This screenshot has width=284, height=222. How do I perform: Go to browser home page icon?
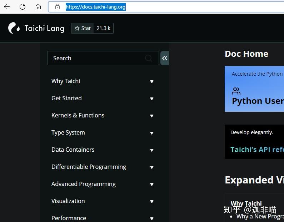click(x=38, y=7)
